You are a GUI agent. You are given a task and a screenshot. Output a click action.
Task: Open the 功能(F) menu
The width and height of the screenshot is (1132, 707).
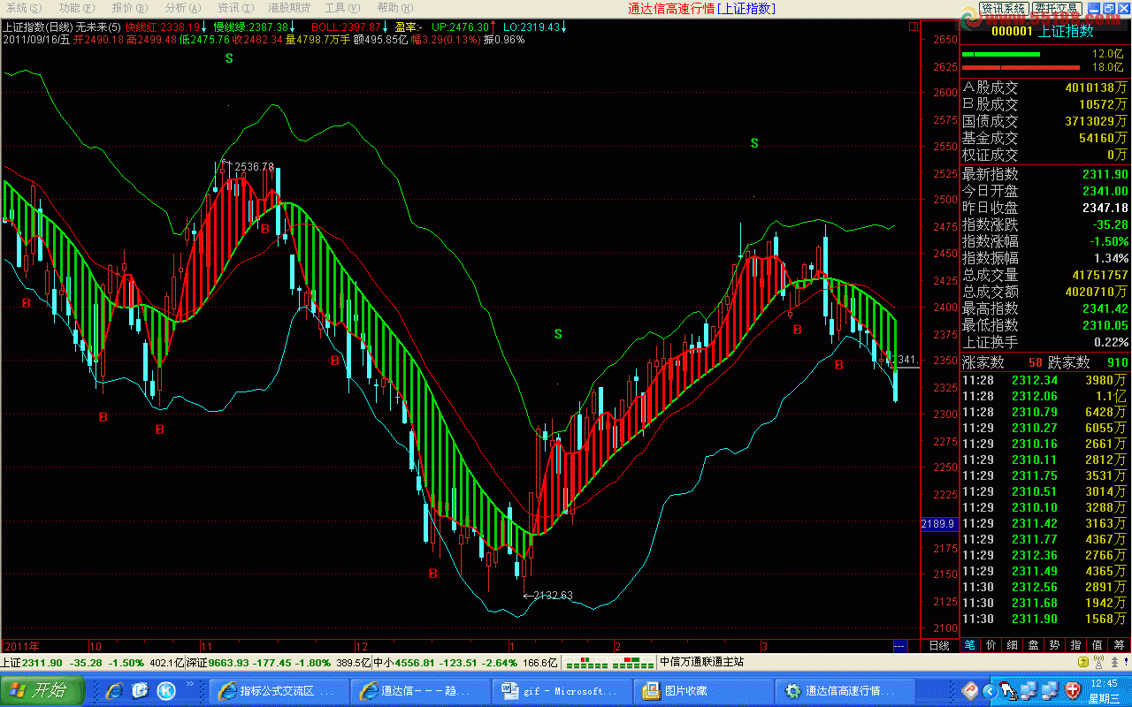coord(77,8)
